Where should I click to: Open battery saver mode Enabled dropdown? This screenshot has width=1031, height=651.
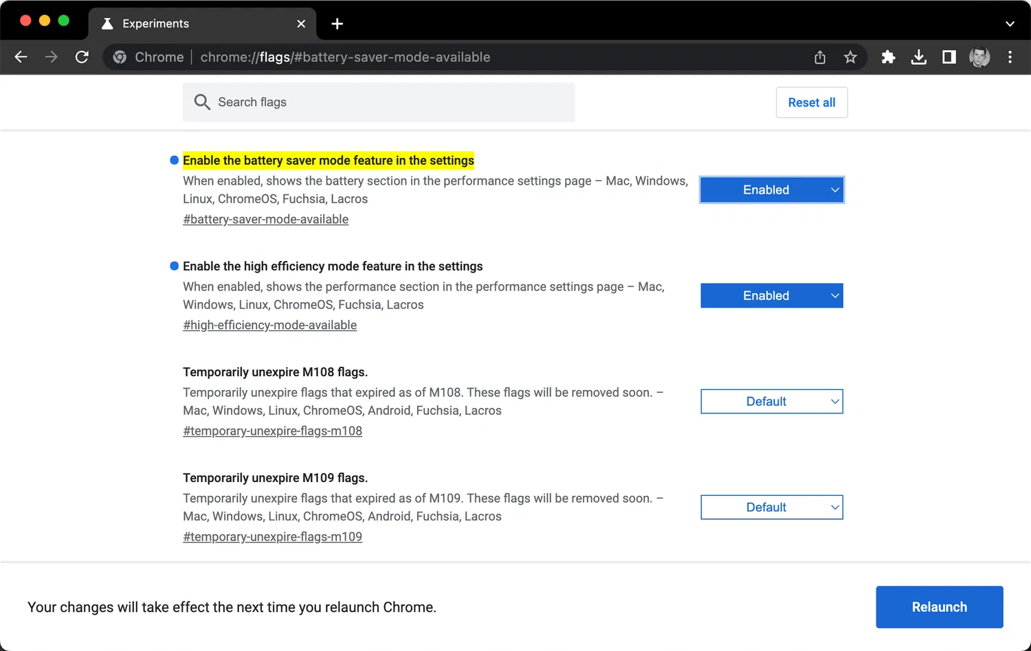tap(772, 190)
